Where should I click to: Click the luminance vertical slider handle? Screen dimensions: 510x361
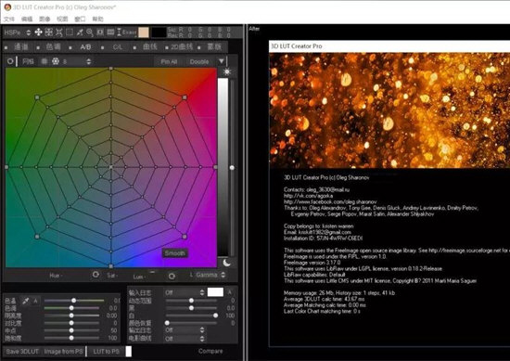(232, 168)
